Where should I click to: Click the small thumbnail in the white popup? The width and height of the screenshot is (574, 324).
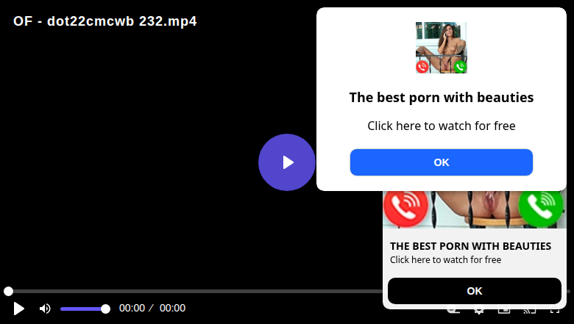[441, 48]
